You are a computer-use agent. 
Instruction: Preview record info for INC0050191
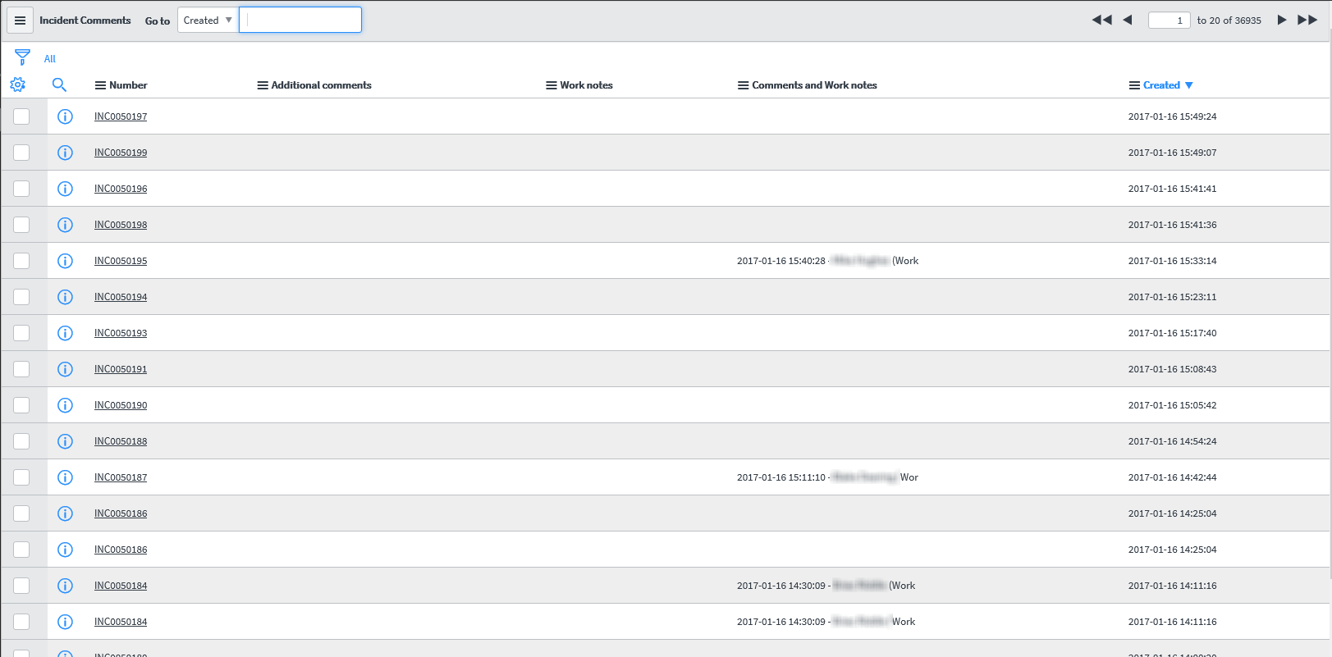point(65,369)
